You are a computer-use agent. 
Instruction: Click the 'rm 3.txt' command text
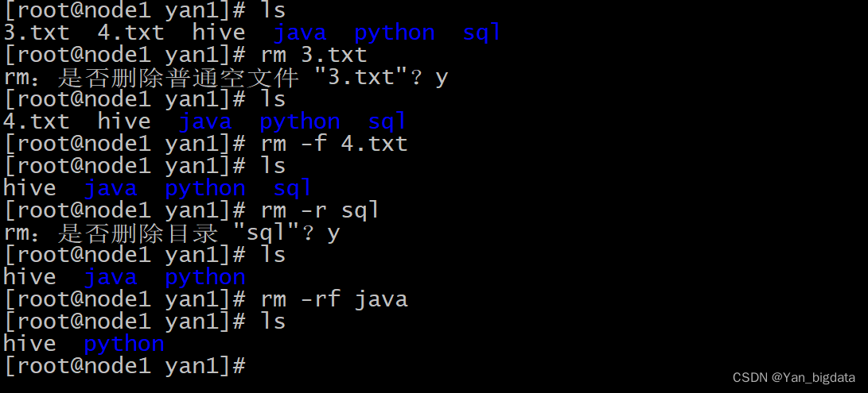313,55
